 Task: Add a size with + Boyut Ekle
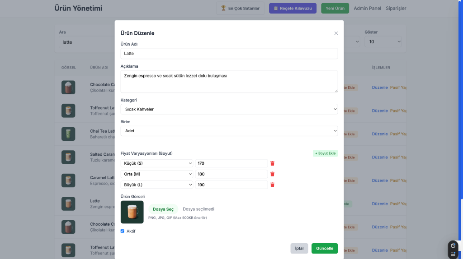pyautogui.click(x=325, y=153)
